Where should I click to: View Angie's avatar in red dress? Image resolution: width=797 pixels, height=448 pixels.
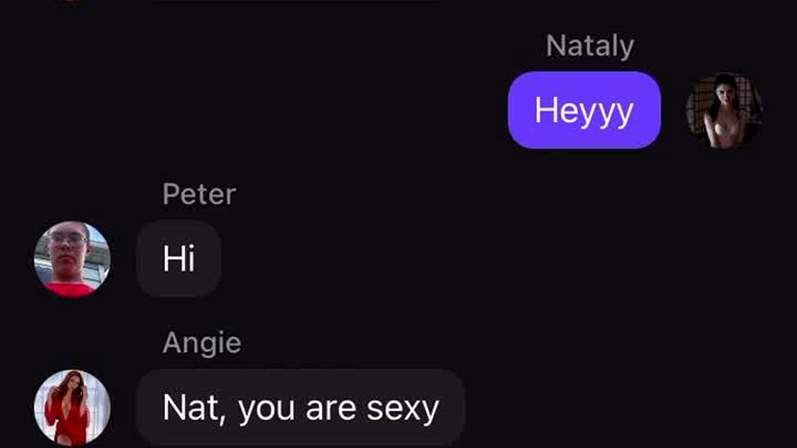point(72,408)
